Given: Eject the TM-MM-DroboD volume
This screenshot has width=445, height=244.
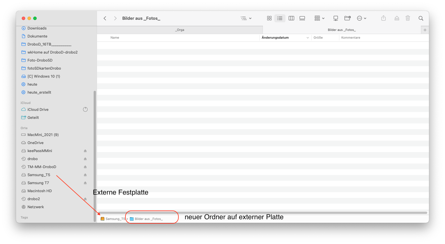Looking at the screenshot, I should [x=85, y=167].
